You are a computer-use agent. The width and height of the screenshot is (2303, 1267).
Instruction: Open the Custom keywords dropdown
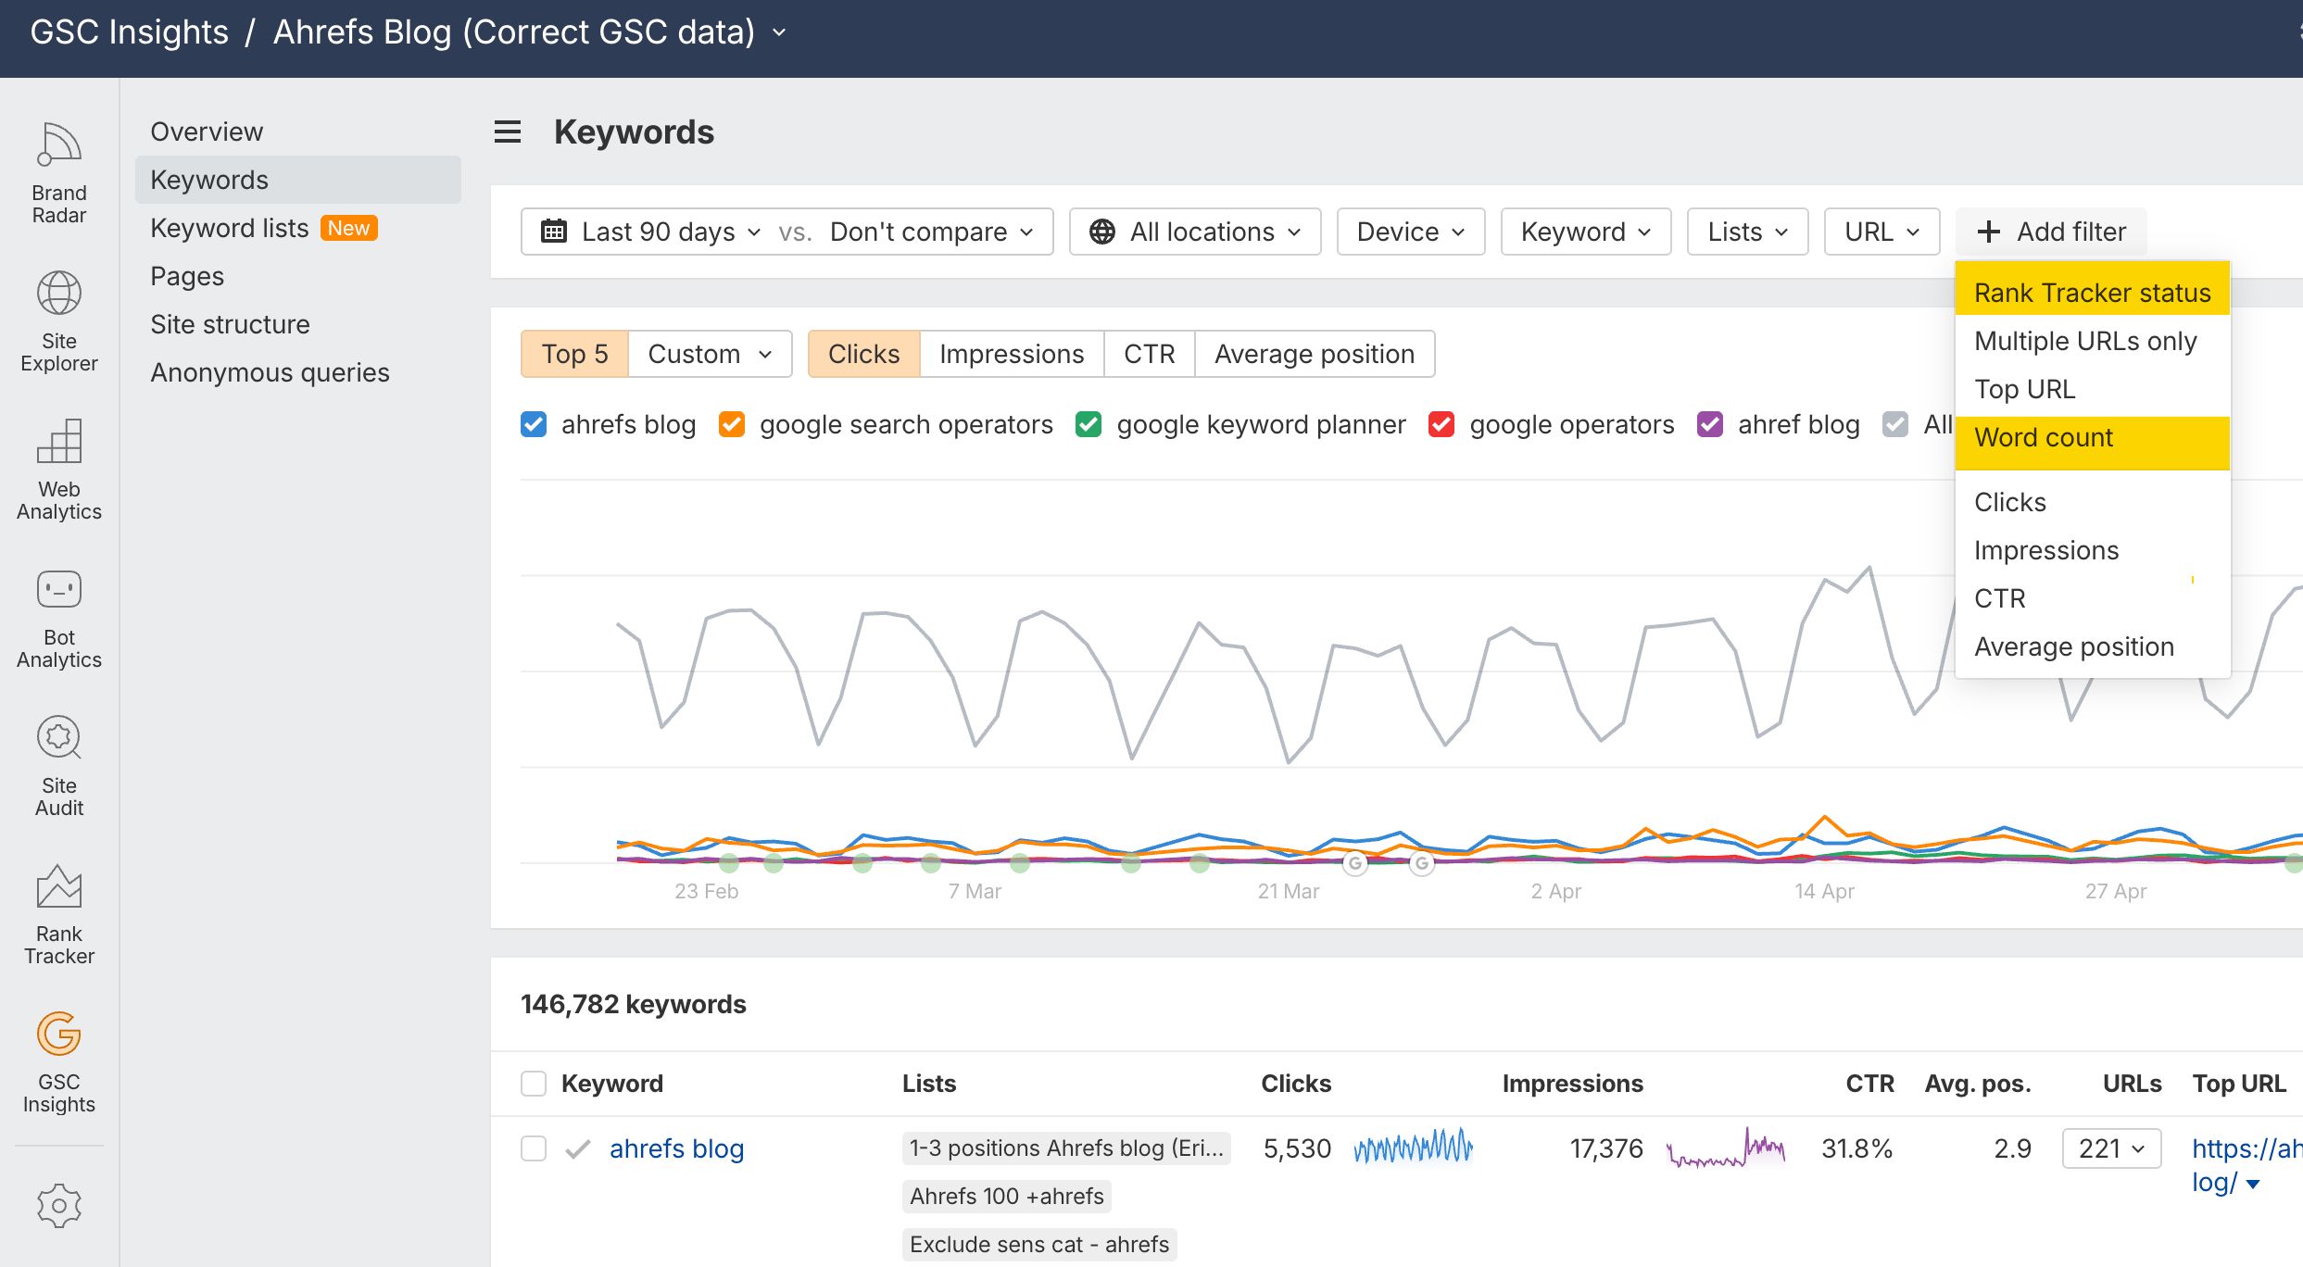coord(711,354)
